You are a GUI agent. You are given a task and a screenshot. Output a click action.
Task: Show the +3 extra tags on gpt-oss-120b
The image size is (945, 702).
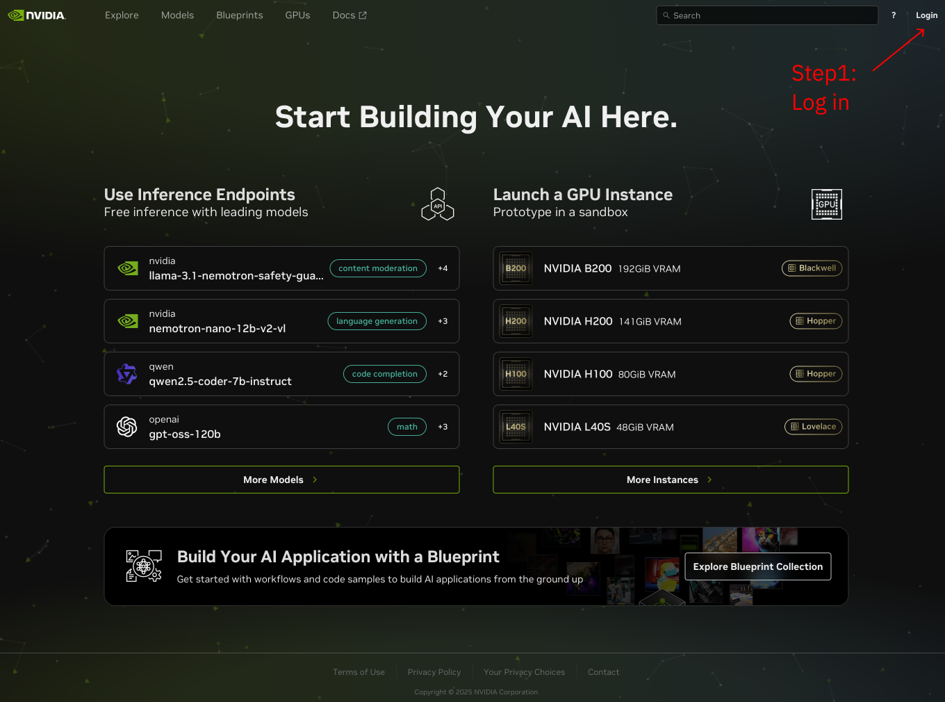click(x=443, y=427)
